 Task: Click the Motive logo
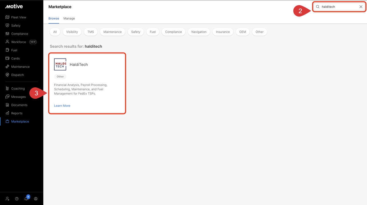pos(14,7)
